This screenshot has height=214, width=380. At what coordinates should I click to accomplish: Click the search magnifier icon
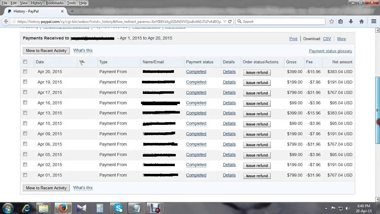click(239, 21)
